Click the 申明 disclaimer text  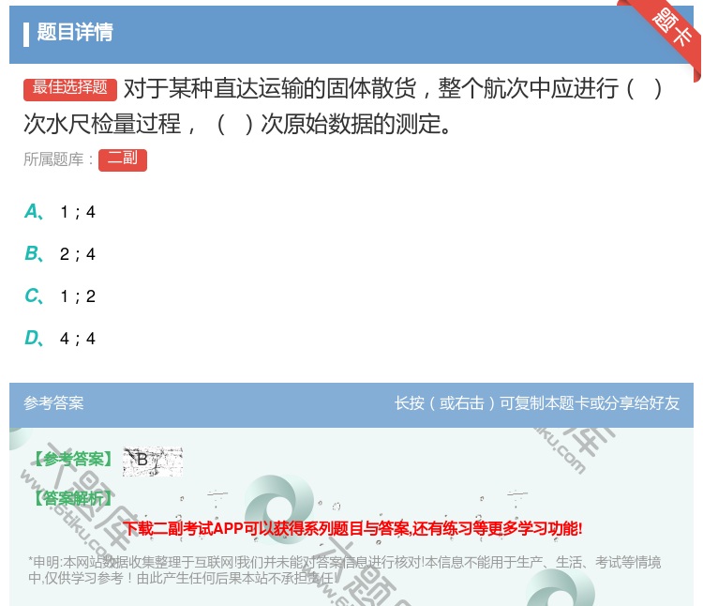344,569
